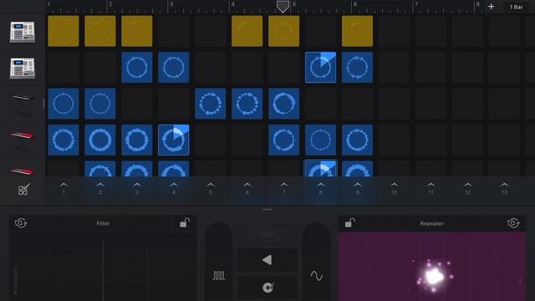
Task: Trigger column 7 with its arrow
Action: coord(284,188)
